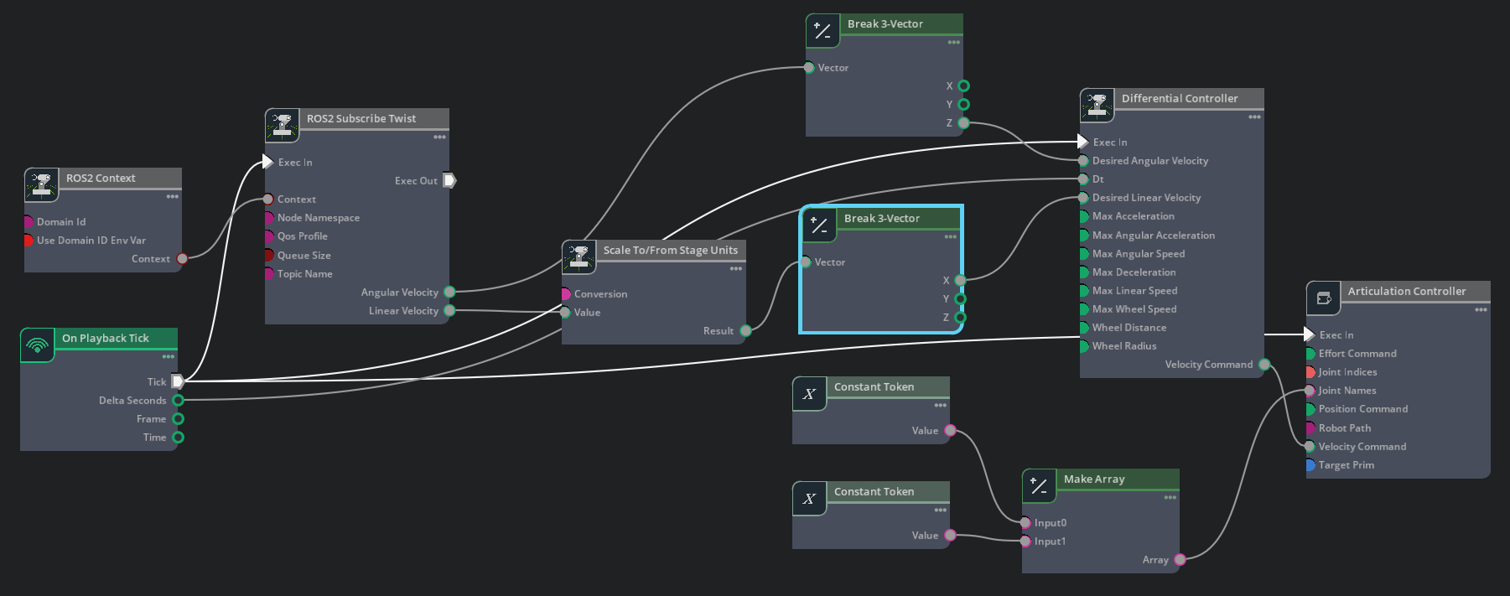Click the Exec Out port on ROS2 Subscribe Twist

point(449,180)
